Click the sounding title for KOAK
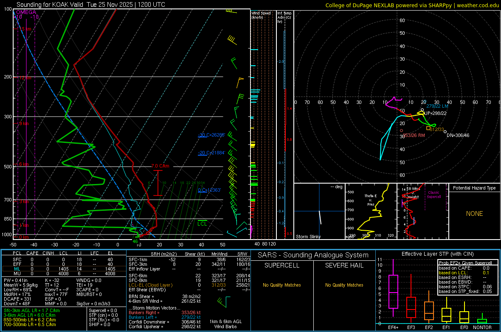This screenshot has width=501, height=332. pos(91,5)
